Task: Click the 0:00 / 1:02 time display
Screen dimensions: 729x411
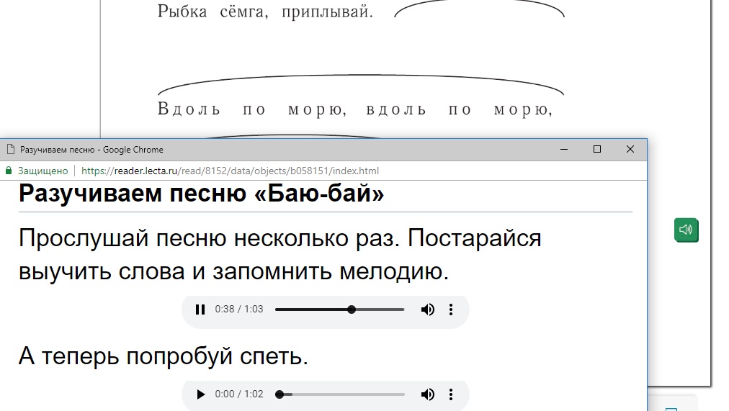Action: 239,394
